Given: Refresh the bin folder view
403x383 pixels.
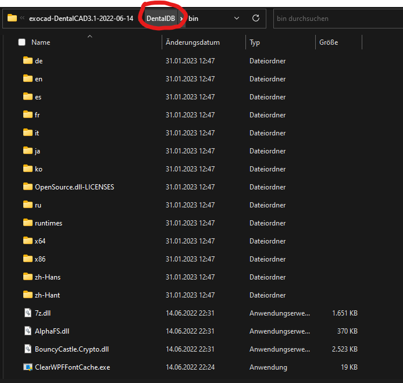Looking at the screenshot, I should [x=255, y=18].
